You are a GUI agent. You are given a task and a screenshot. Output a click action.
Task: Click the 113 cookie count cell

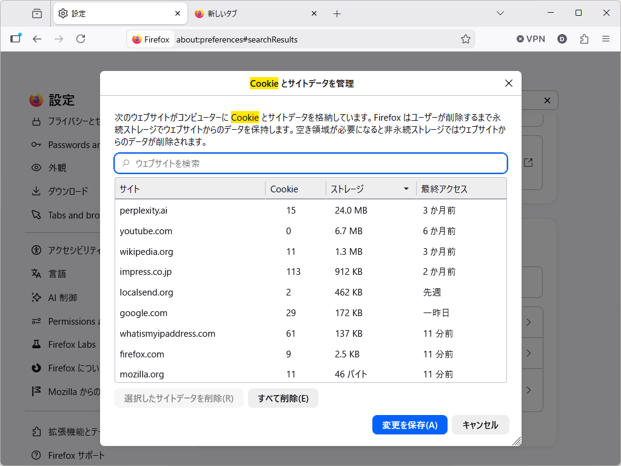click(294, 272)
